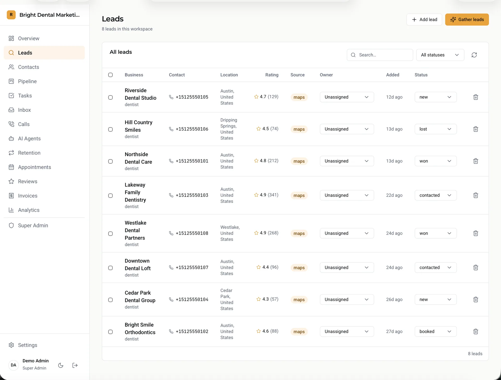Call Riverside Dental Studio phone icon
This screenshot has width=501, height=380.
pyautogui.click(x=171, y=97)
